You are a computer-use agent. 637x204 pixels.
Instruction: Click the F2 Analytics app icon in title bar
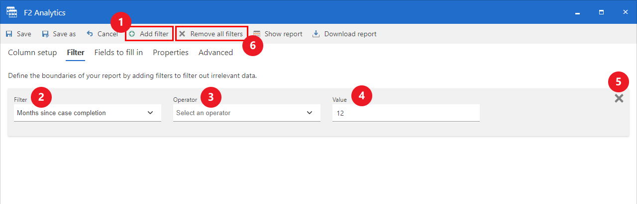pyautogui.click(x=11, y=12)
